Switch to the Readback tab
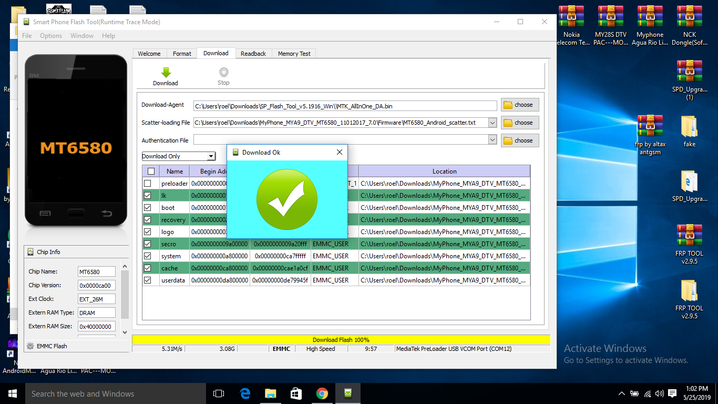 click(253, 54)
